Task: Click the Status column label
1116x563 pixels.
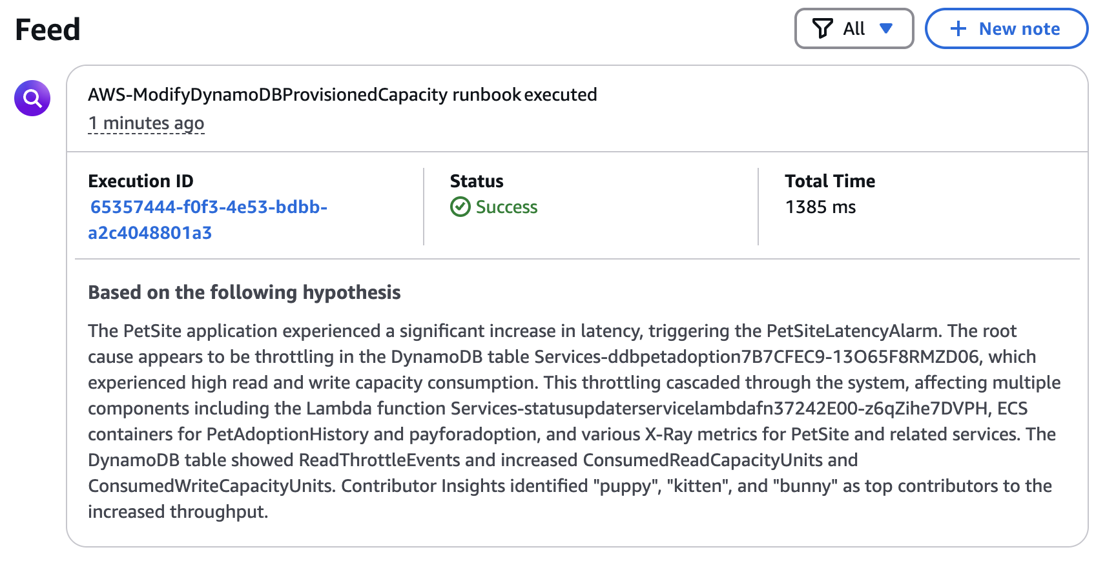Action: 477,181
